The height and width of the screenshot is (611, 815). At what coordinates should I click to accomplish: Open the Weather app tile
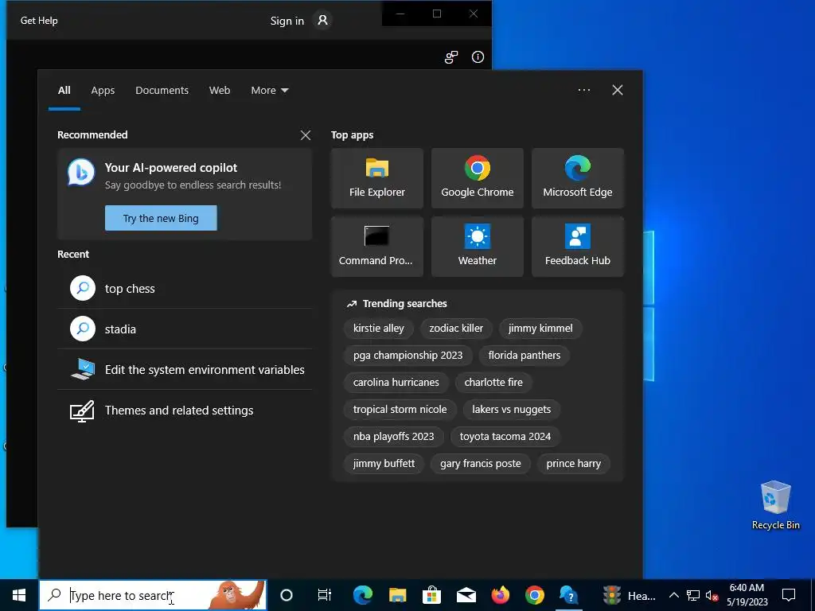(478, 247)
